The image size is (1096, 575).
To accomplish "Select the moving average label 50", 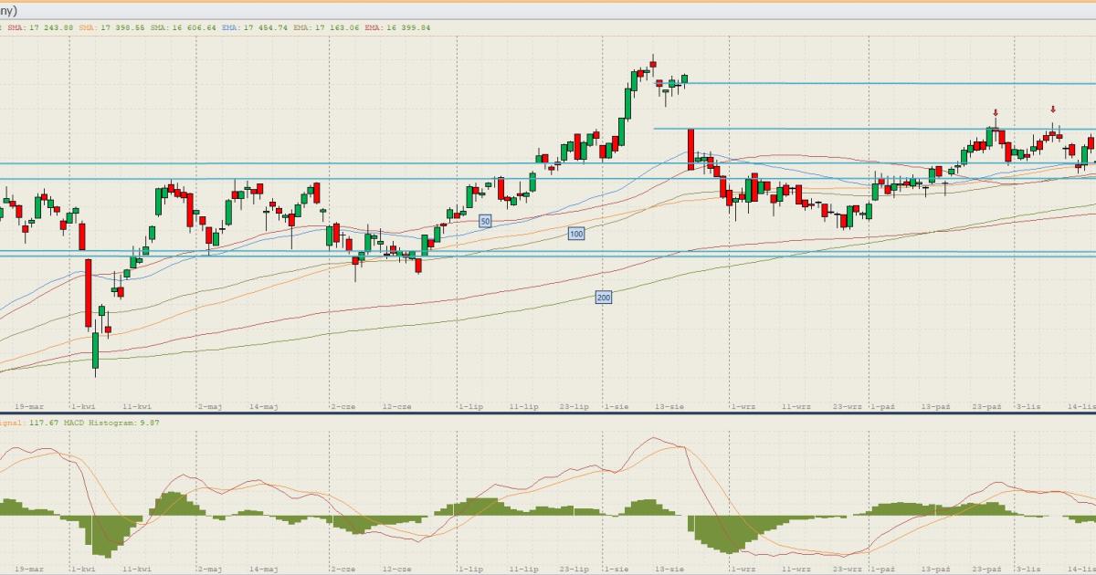I will (485, 221).
